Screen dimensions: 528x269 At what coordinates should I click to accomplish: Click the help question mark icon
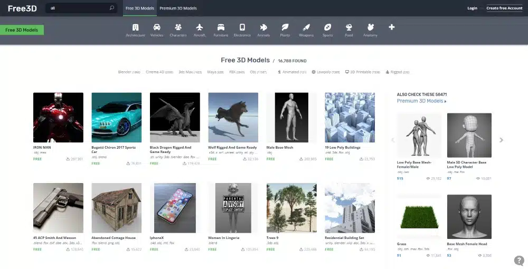tap(519, 261)
